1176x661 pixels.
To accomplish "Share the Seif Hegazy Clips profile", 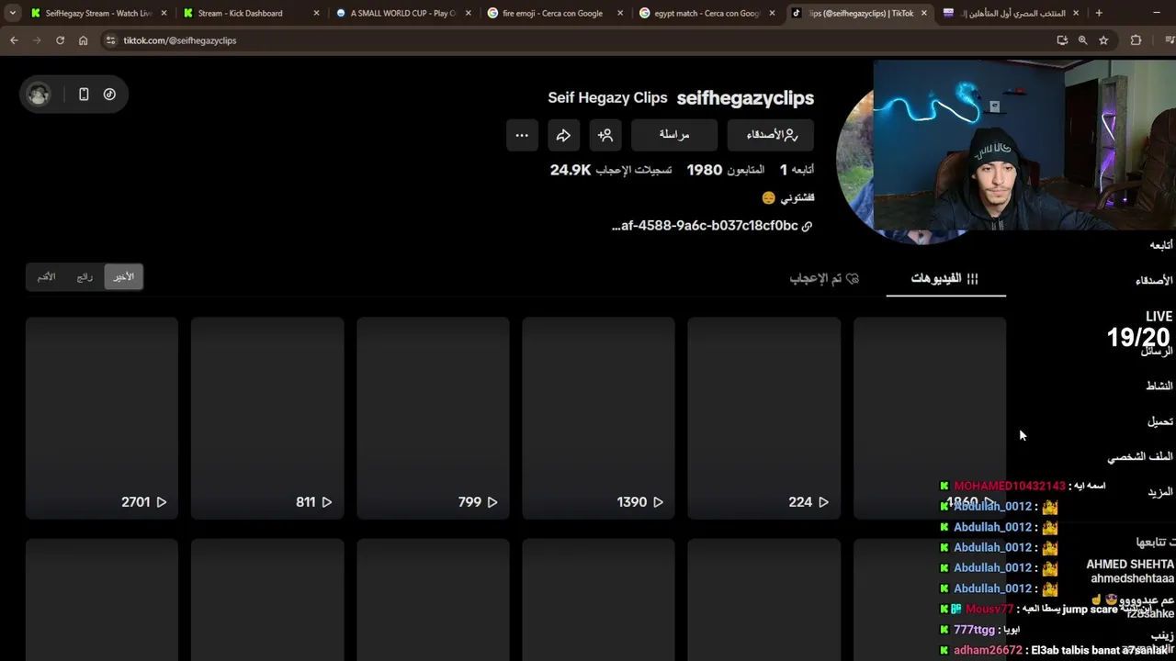I will coord(563,135).
